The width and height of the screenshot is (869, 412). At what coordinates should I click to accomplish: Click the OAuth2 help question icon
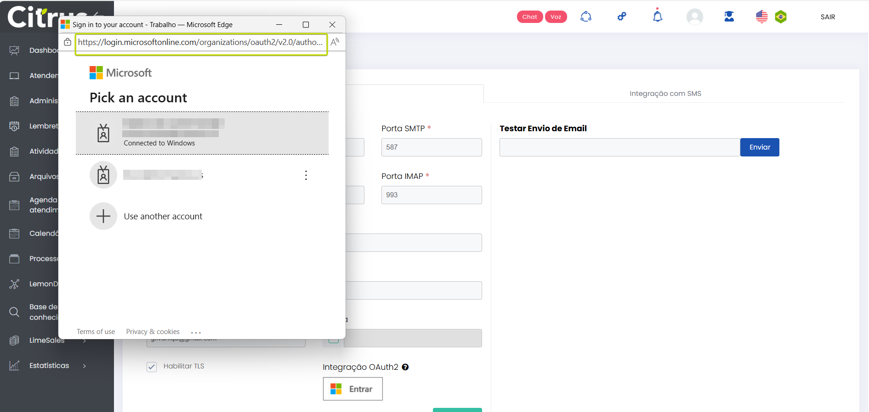[x=405, y=367]
